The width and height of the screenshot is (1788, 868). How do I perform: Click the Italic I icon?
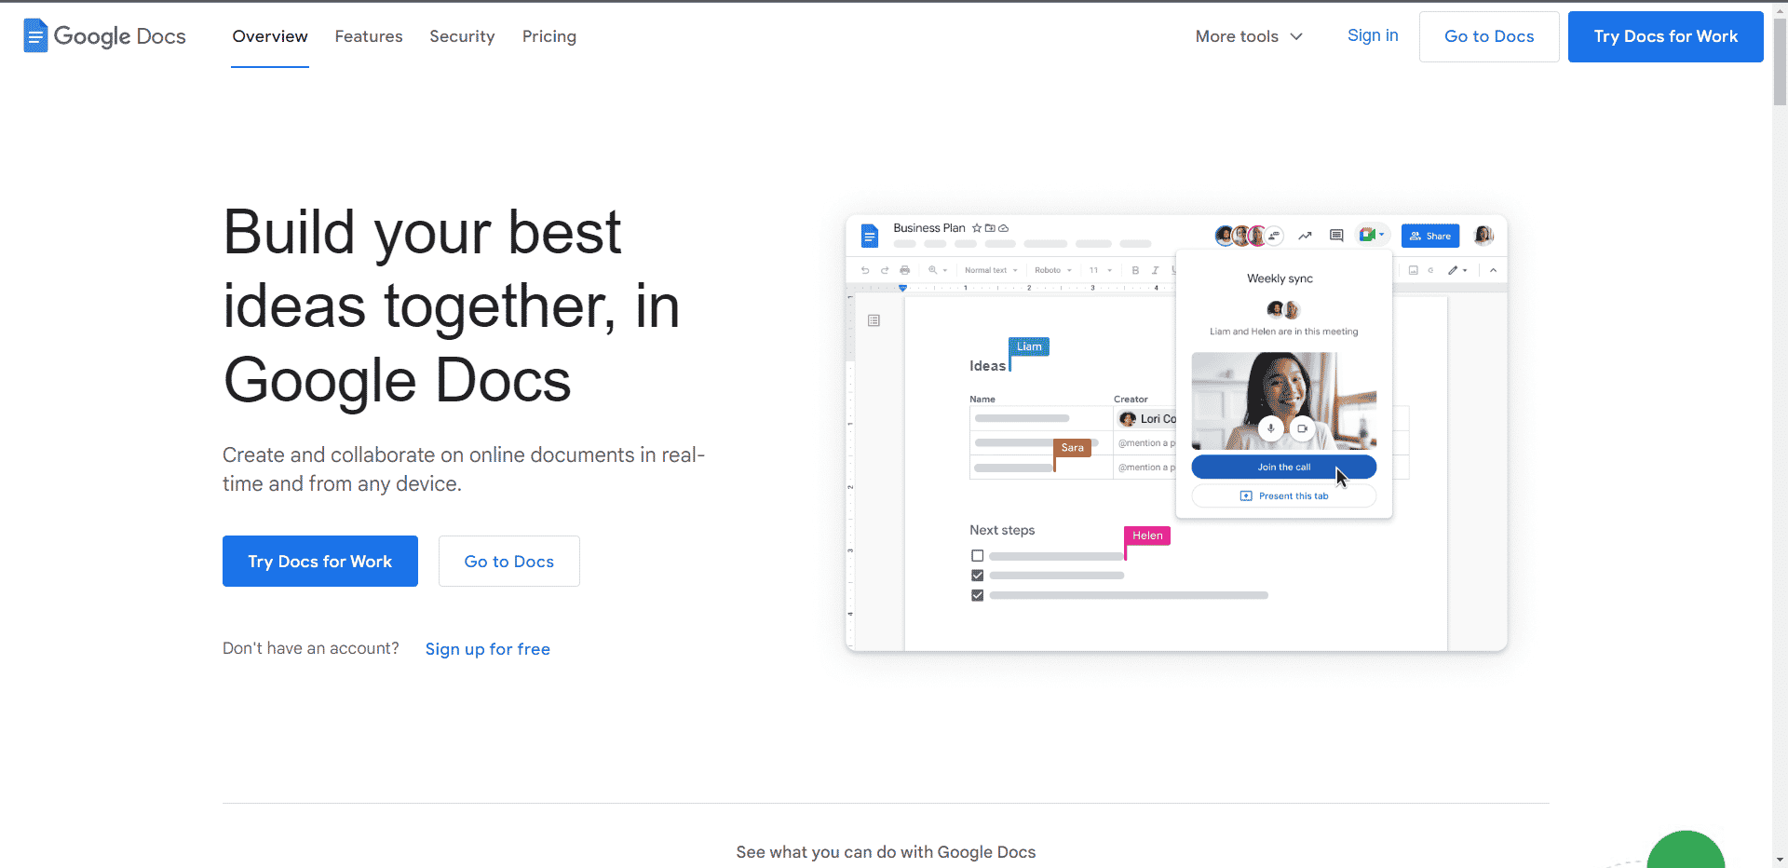point(1155,270)
